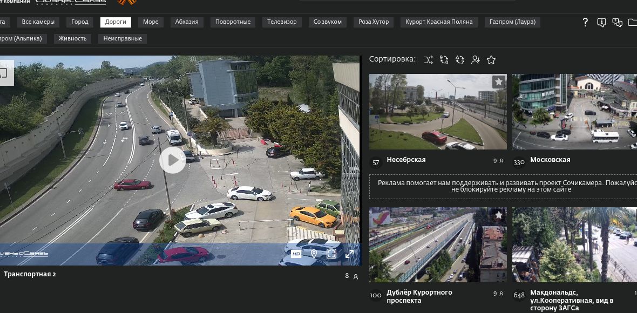Screen dimensions: 637x313
Task: Sort cameras by 9-0 numeric order icon
Action: point(444,60)
